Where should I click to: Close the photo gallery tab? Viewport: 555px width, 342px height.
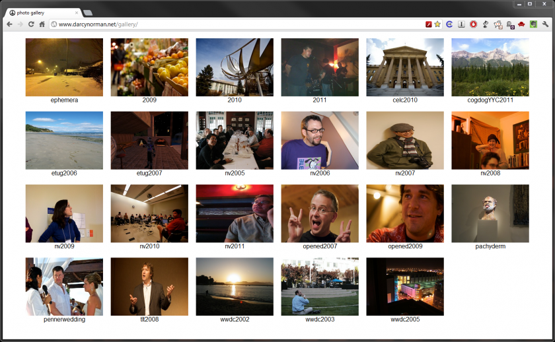pyautogui.click(x=76, y=13)
